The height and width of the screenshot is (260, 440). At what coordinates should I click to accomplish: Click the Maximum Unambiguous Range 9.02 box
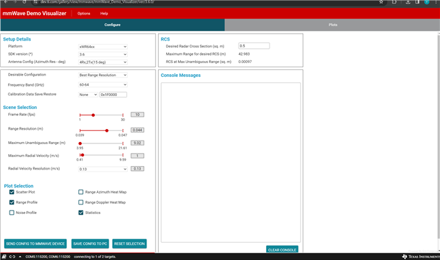coord(137,143)
